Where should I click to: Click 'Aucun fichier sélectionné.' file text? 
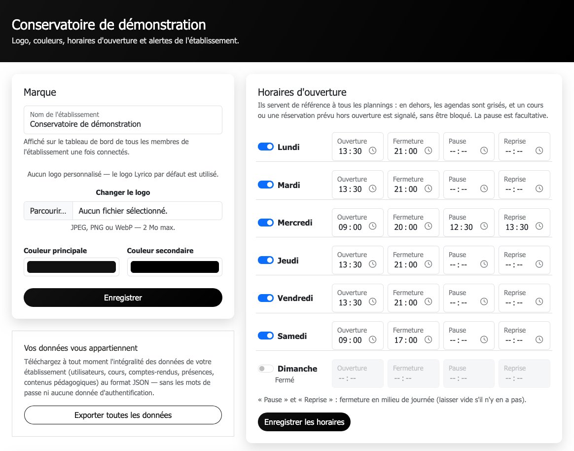point(123,211)
